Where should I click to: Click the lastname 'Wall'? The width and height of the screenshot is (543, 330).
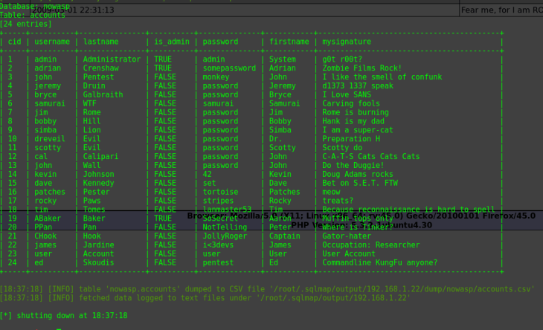click(x=91, y=165)
